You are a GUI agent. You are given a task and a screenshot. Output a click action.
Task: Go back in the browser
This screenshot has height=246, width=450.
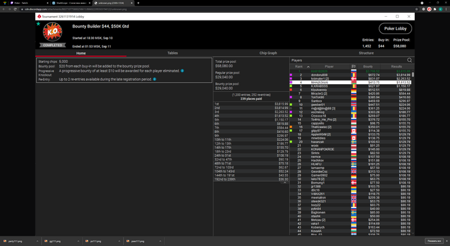(4, 9)
